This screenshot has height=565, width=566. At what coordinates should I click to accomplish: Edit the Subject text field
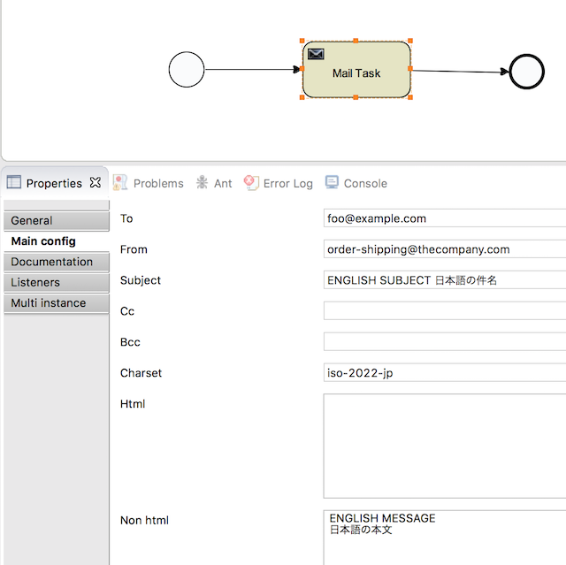click(444, 280)
